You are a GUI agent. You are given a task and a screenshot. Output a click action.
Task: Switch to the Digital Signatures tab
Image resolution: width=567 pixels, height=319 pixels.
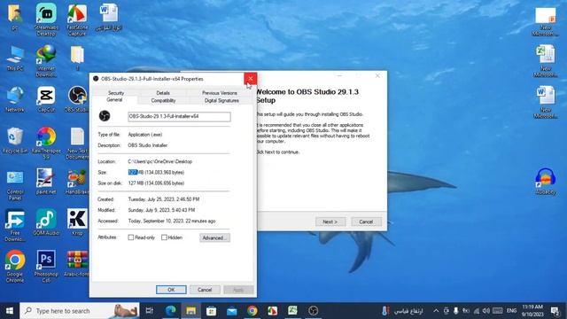pyautogui.click(x=221, y=100)
